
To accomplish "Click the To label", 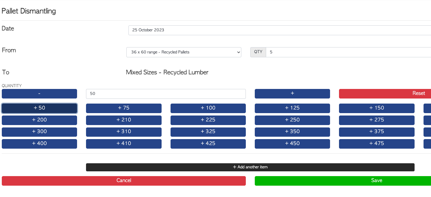I will pyautogui.click(x=6, y=72).
